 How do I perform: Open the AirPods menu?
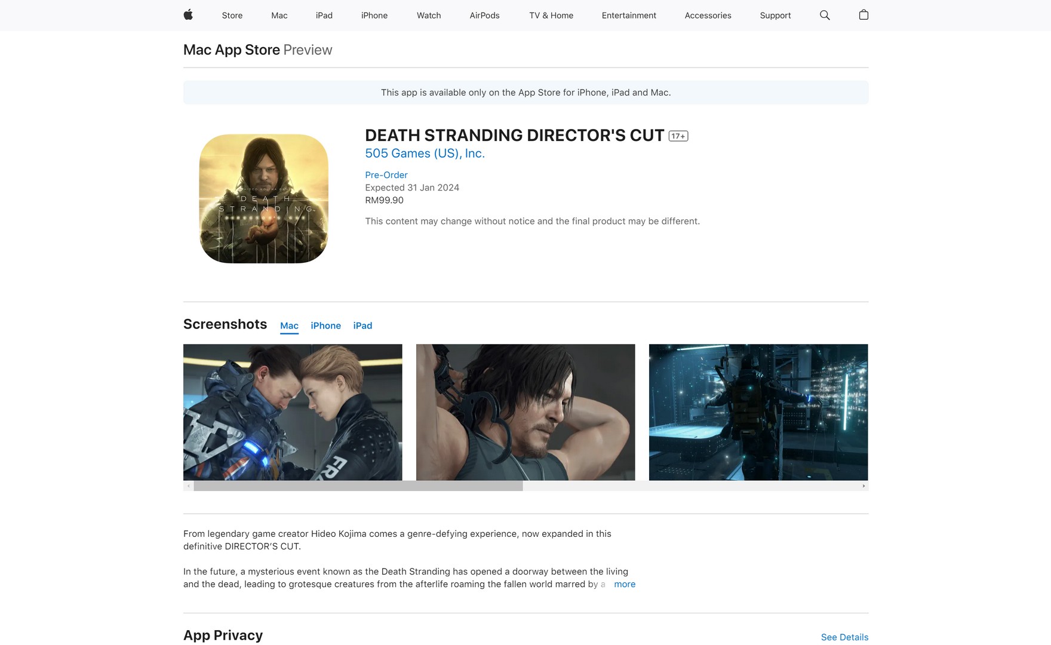tap(485, 16)
